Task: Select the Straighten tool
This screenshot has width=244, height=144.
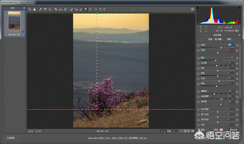Action: click(61, 9)
